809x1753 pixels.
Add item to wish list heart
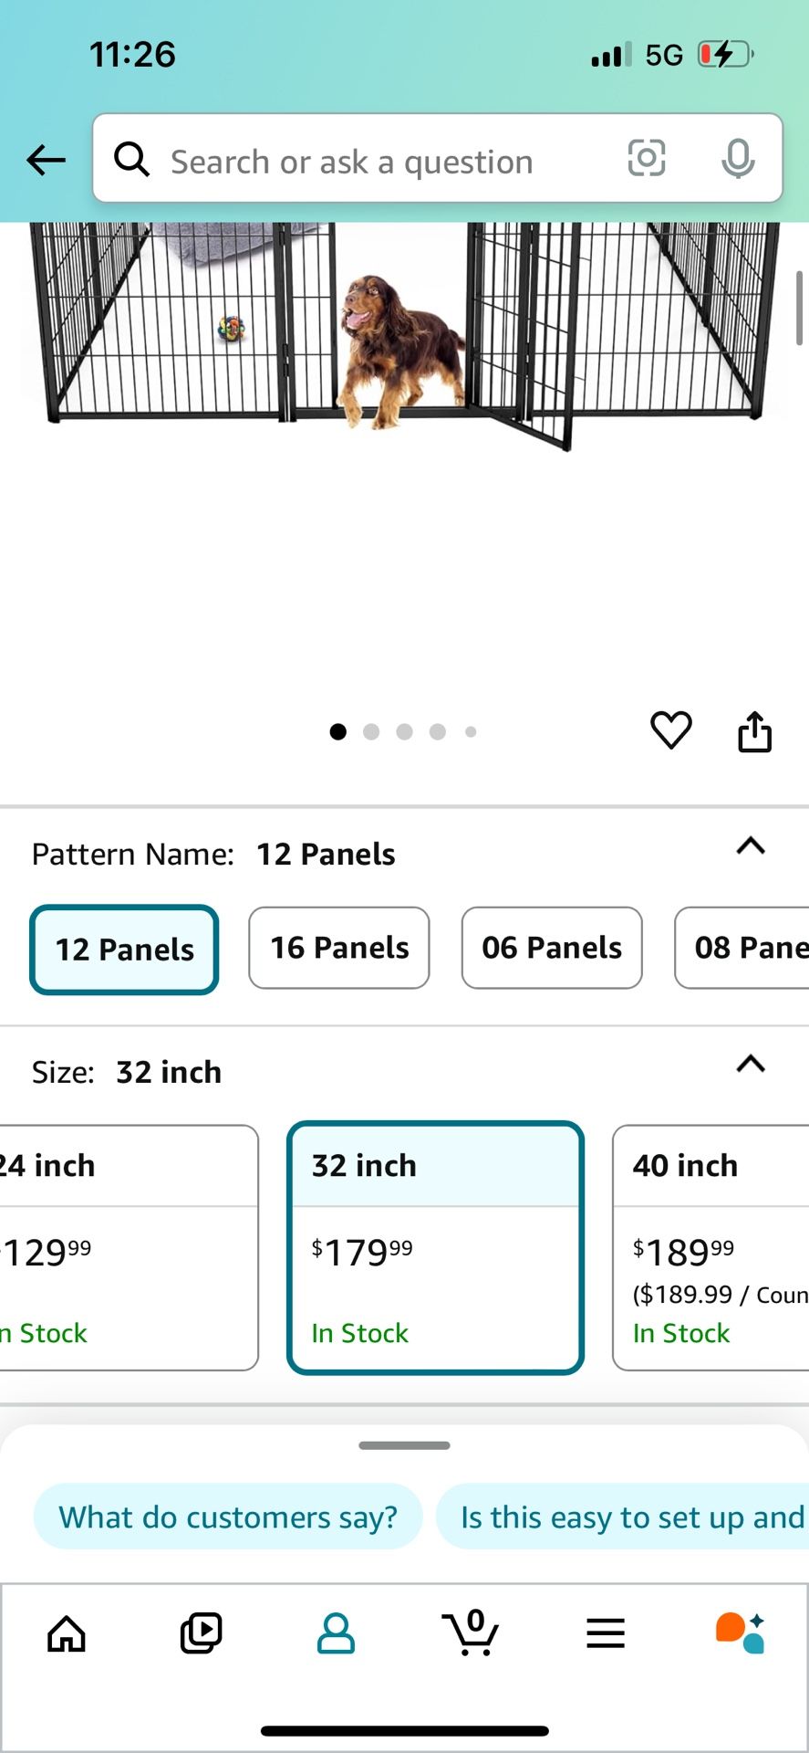point(670,730)
